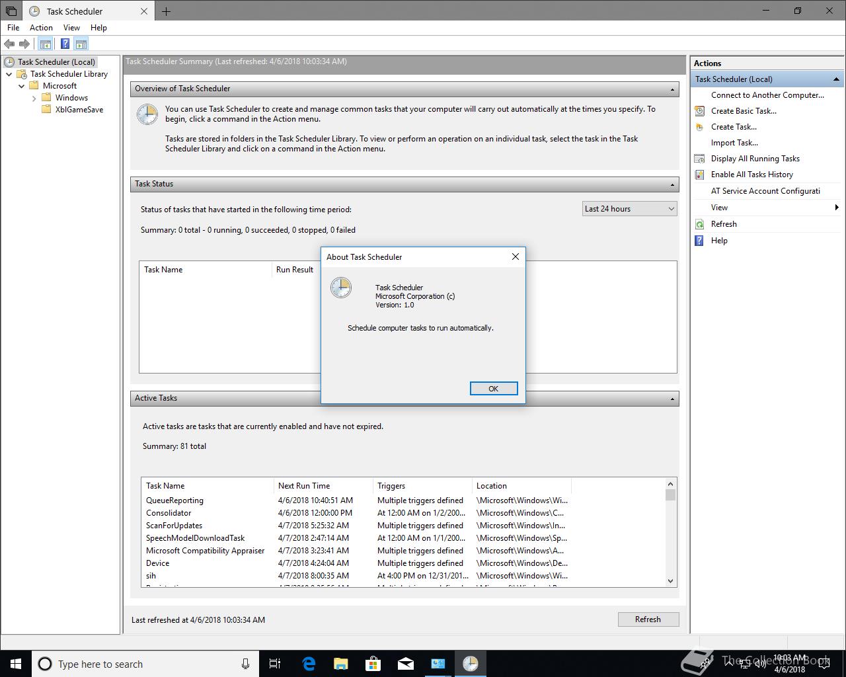Close the Task Scheduler tab
The image size is (846, 677).
144,11
